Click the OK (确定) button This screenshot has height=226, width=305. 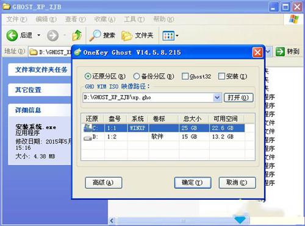[193, 183]
